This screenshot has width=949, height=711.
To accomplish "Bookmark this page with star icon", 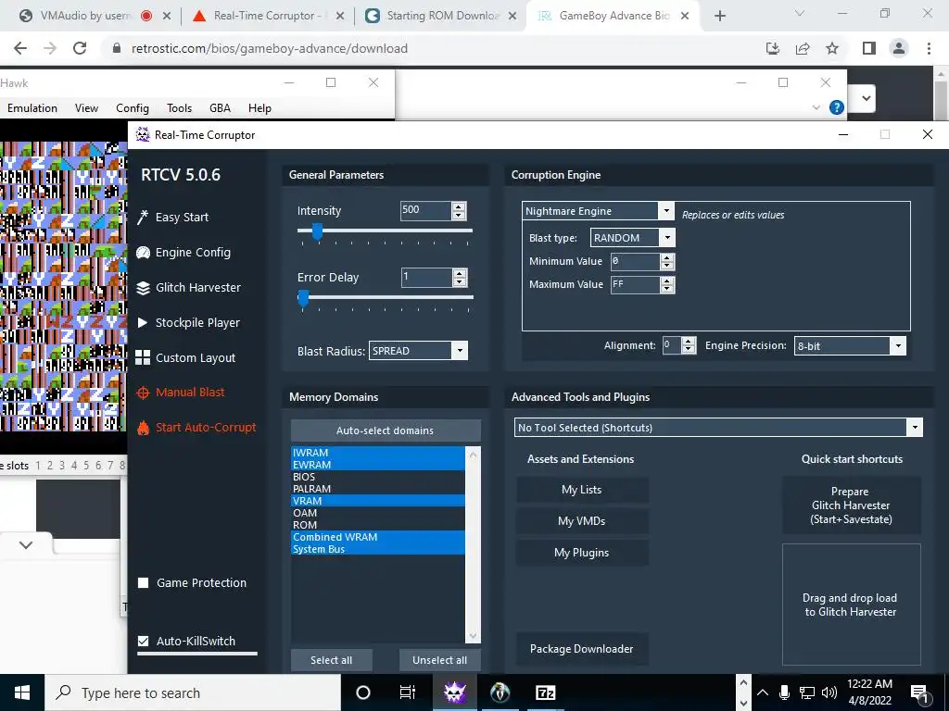I will click(833, 48).
